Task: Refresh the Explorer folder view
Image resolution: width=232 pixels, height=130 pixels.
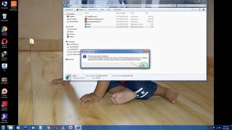Action: (175, 6)
